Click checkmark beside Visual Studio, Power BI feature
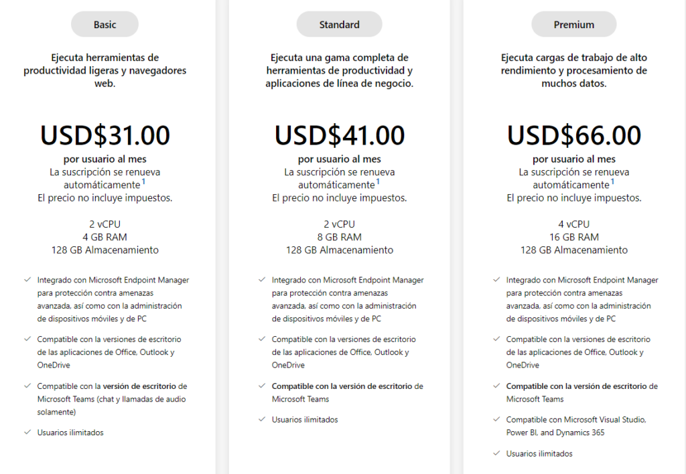Screen dimensions: 686x474 (x=496, y=420)
